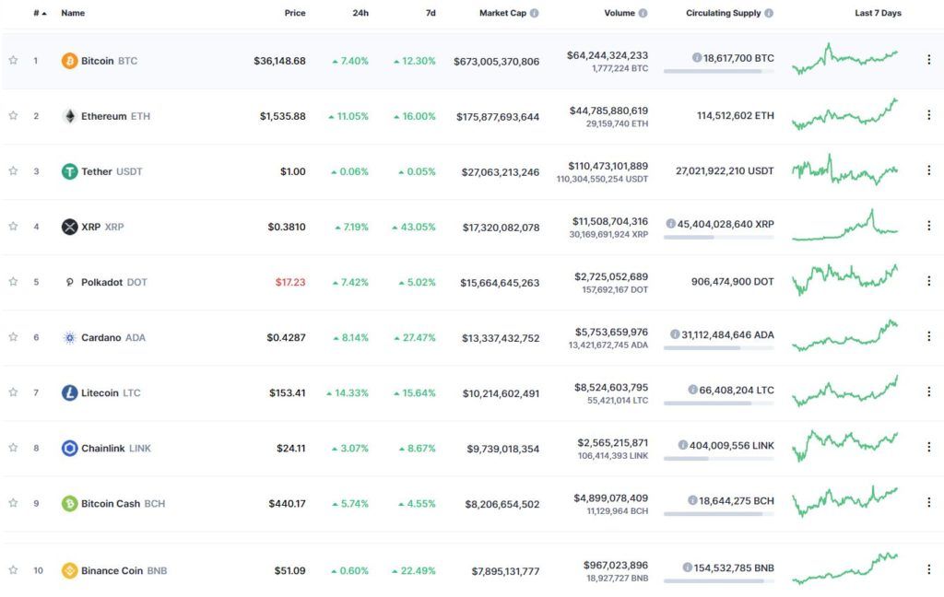Favorite Litecoin using its star
The width and height of the screenshot is (944, 597).
13,392
